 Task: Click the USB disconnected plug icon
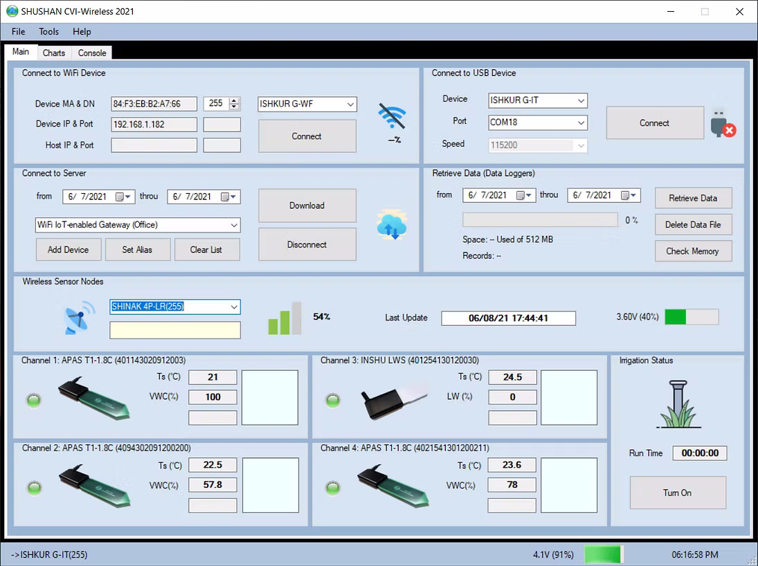(x=722, y=123)
